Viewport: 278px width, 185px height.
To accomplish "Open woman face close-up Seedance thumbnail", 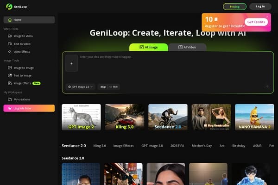I will pos(166,174).
